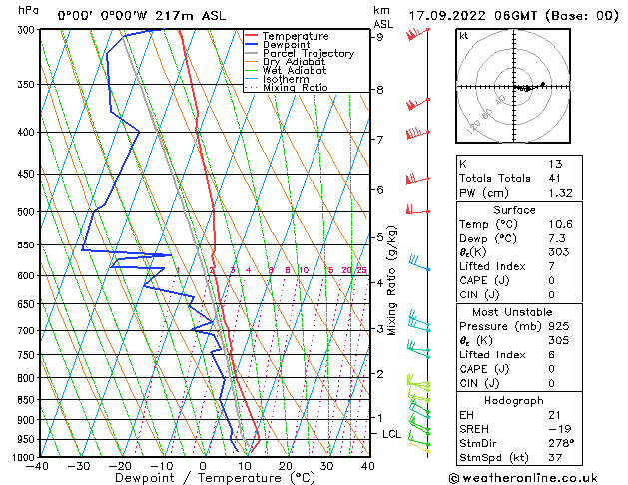Click the 'kt' unit label in hodograph
Image resolution: width=628 pixels, height=485 pixels.
click(464, 36)
